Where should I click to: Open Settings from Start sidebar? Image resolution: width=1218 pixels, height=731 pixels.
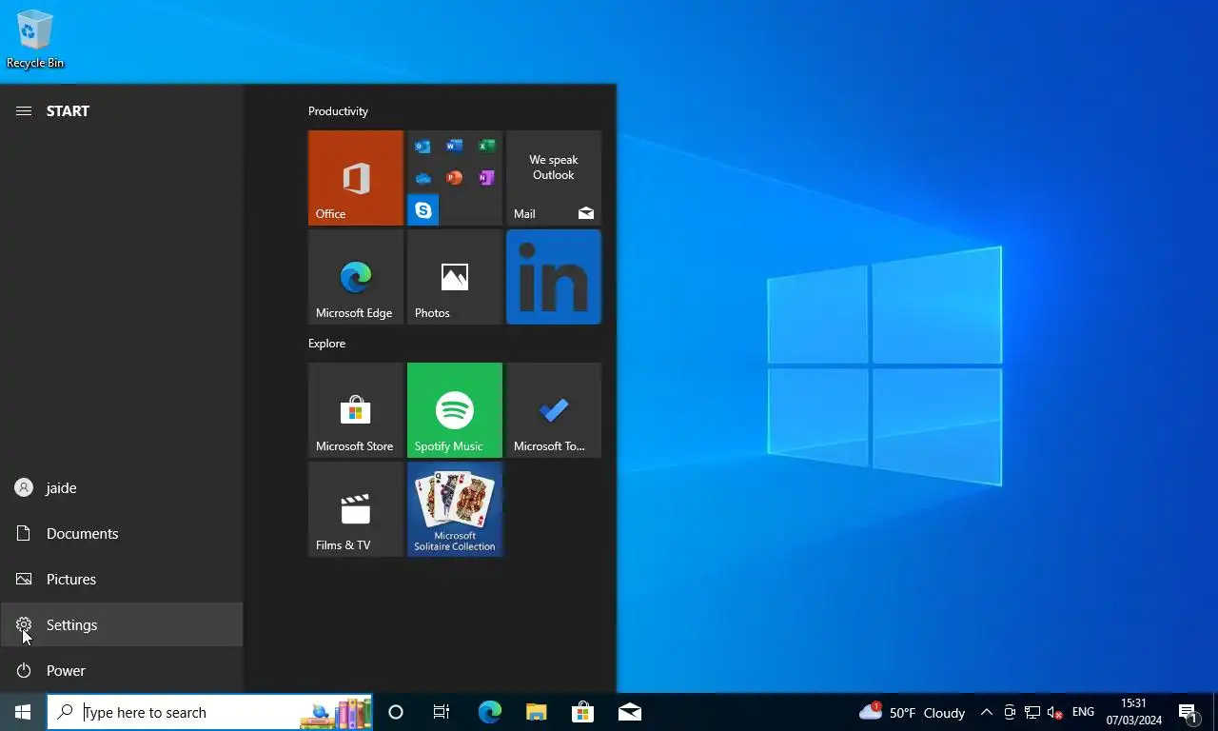122,625
